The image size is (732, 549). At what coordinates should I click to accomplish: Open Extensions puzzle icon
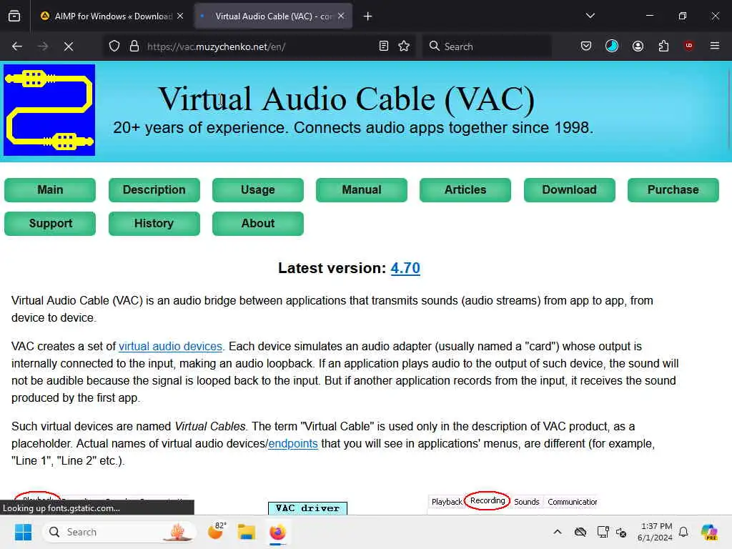(664, 46)
